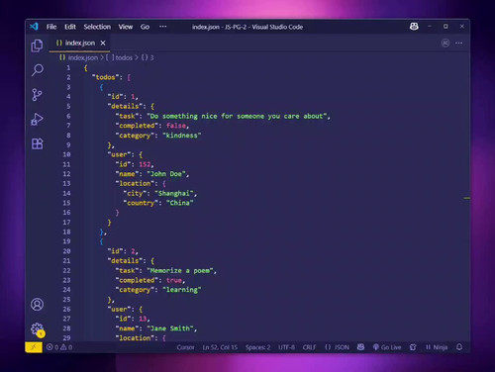Image resolution: width=495 pixels, height=372 pixels.
Task: Click the "user" key on line 10
Action: click(x=119, y=154)
